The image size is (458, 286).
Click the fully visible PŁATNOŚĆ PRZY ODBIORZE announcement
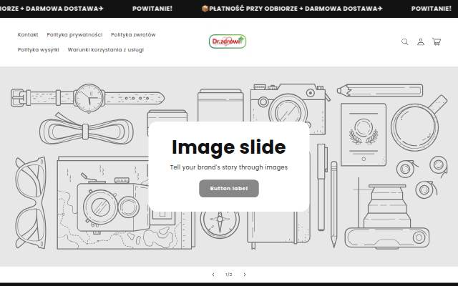292,9
